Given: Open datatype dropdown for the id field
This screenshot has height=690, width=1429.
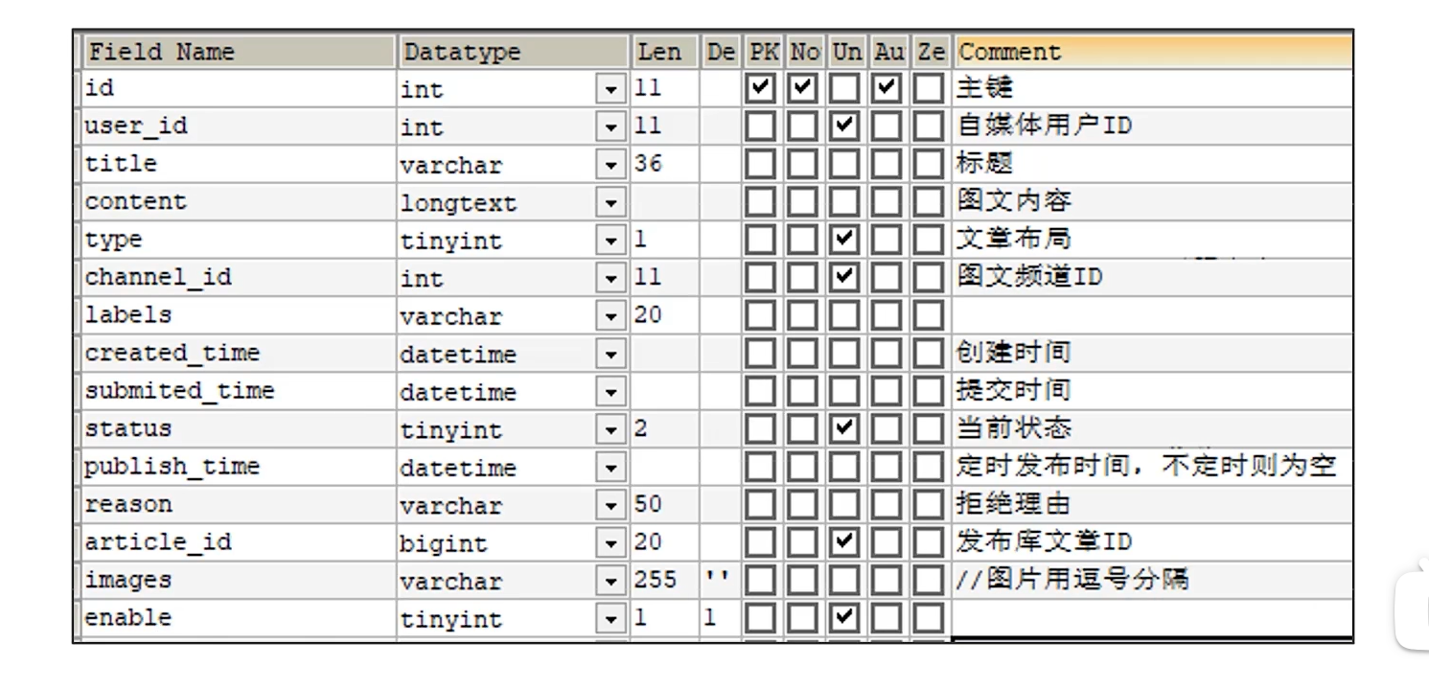Looking at the screenshot, I should pyautogui.click(x=611, y=89).
